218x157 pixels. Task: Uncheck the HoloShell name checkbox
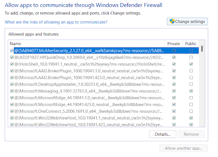(x=12, y=64)
